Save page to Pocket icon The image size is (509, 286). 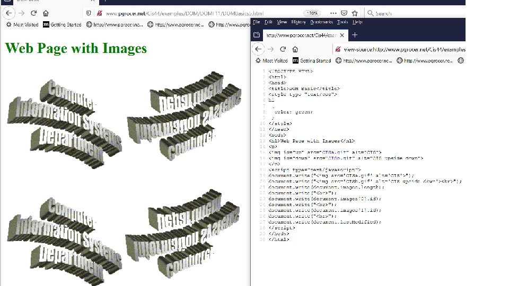[x=344, y=13]
